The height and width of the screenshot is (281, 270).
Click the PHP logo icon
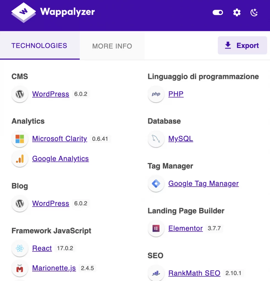156,94
